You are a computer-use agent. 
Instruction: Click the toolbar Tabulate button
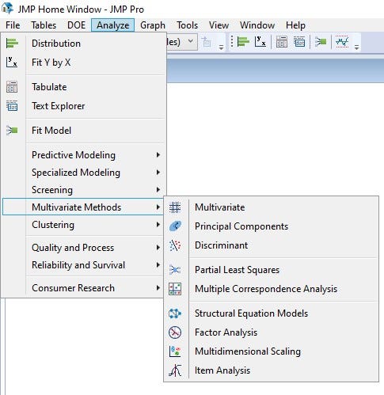pyautogui.click(x=282, y=42)
